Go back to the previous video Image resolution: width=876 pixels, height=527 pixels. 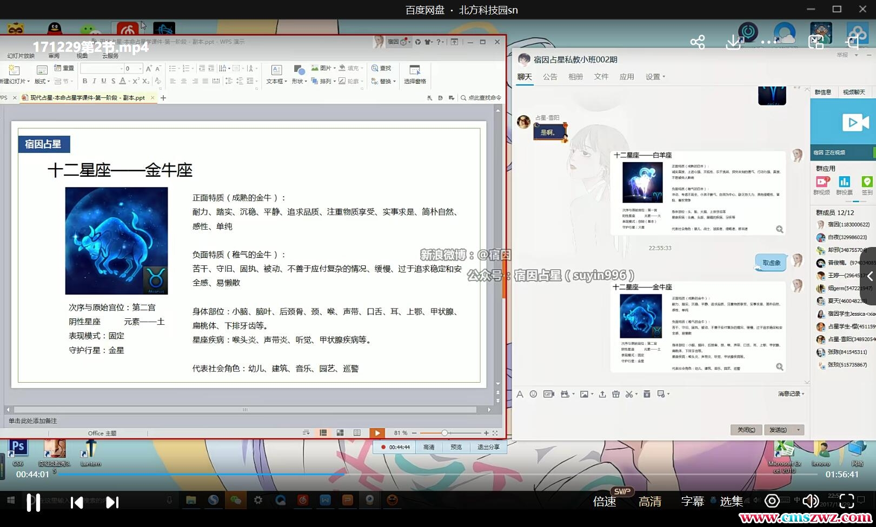pyautogui.click(x=77, y=502)
